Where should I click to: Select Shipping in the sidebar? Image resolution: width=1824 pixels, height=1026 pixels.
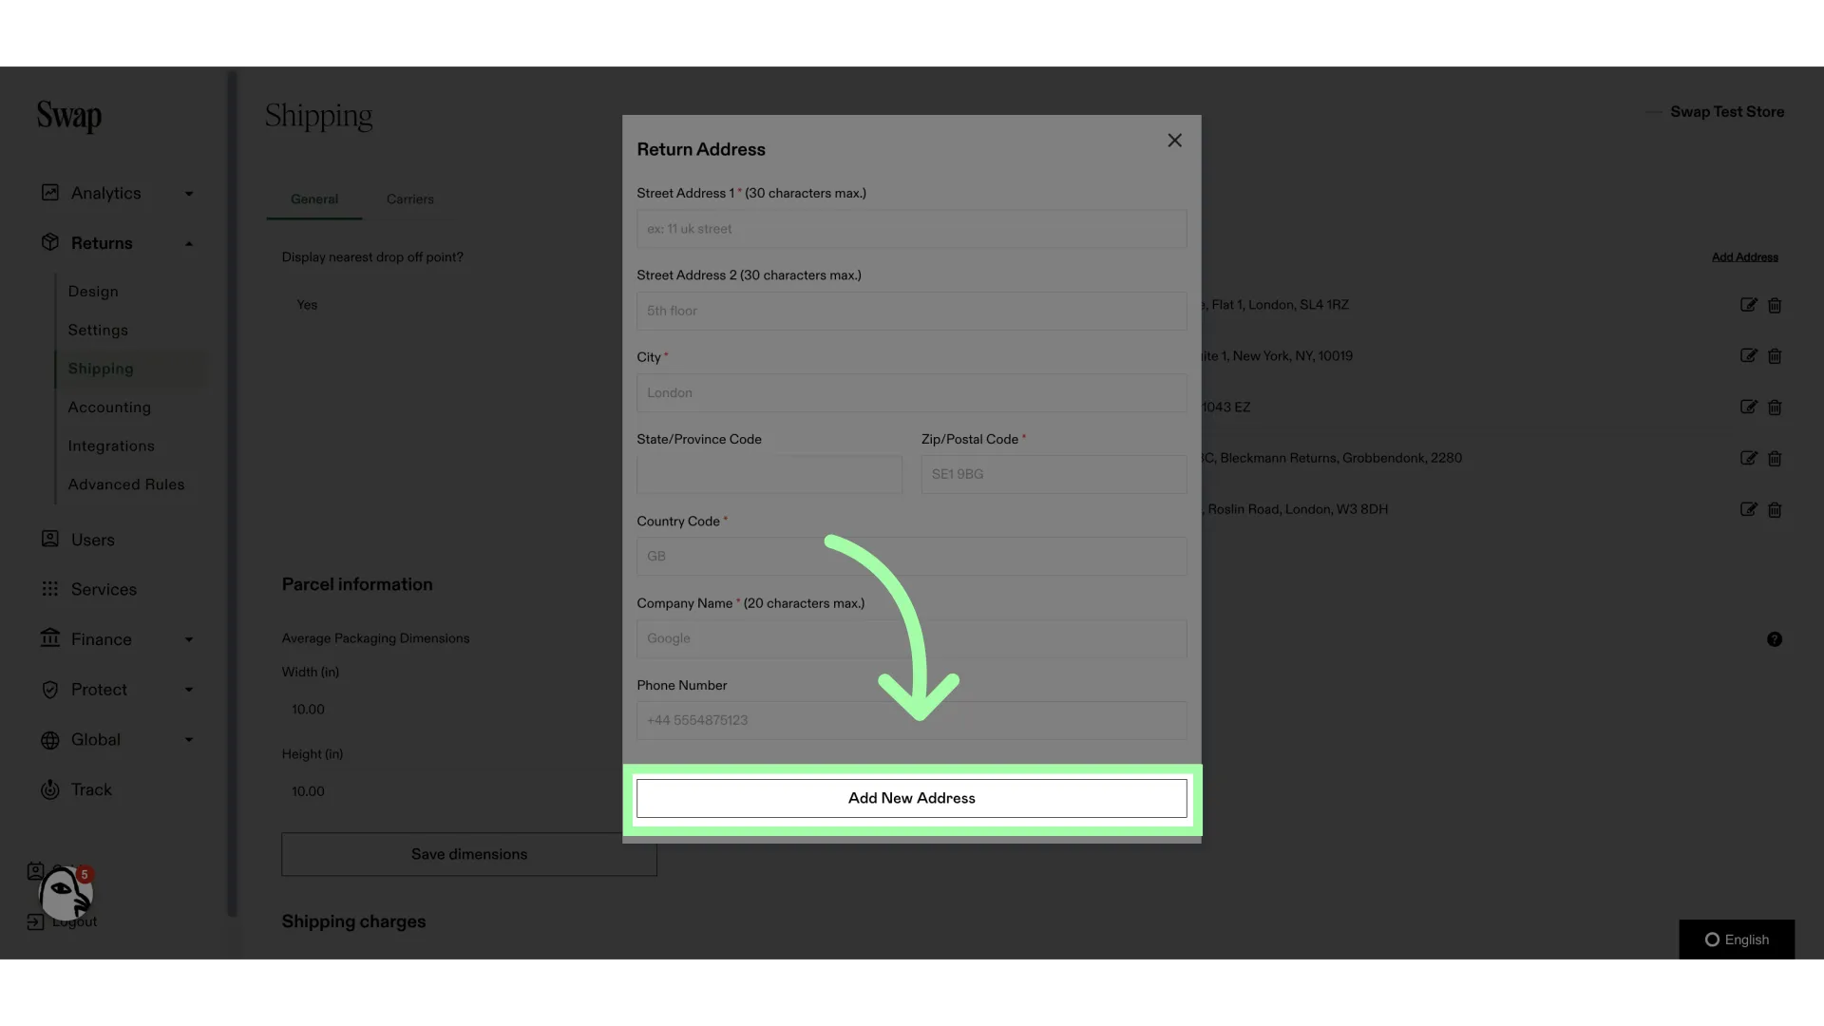[x=101, y=369]
